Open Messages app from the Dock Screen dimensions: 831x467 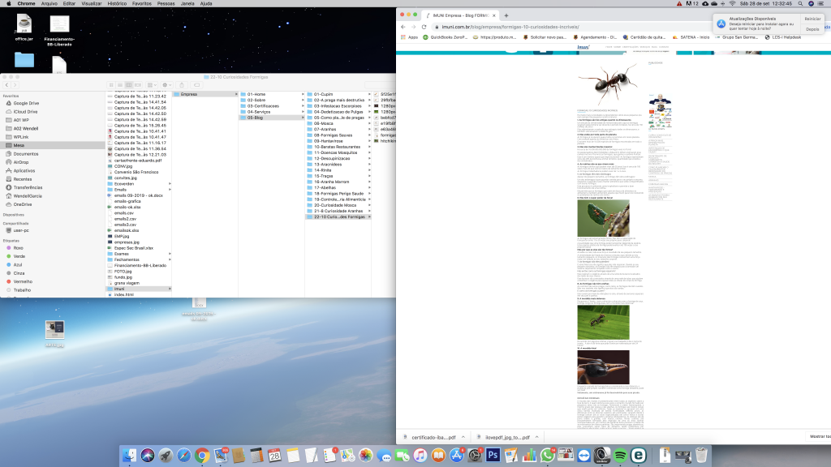(x=384, y=456)
